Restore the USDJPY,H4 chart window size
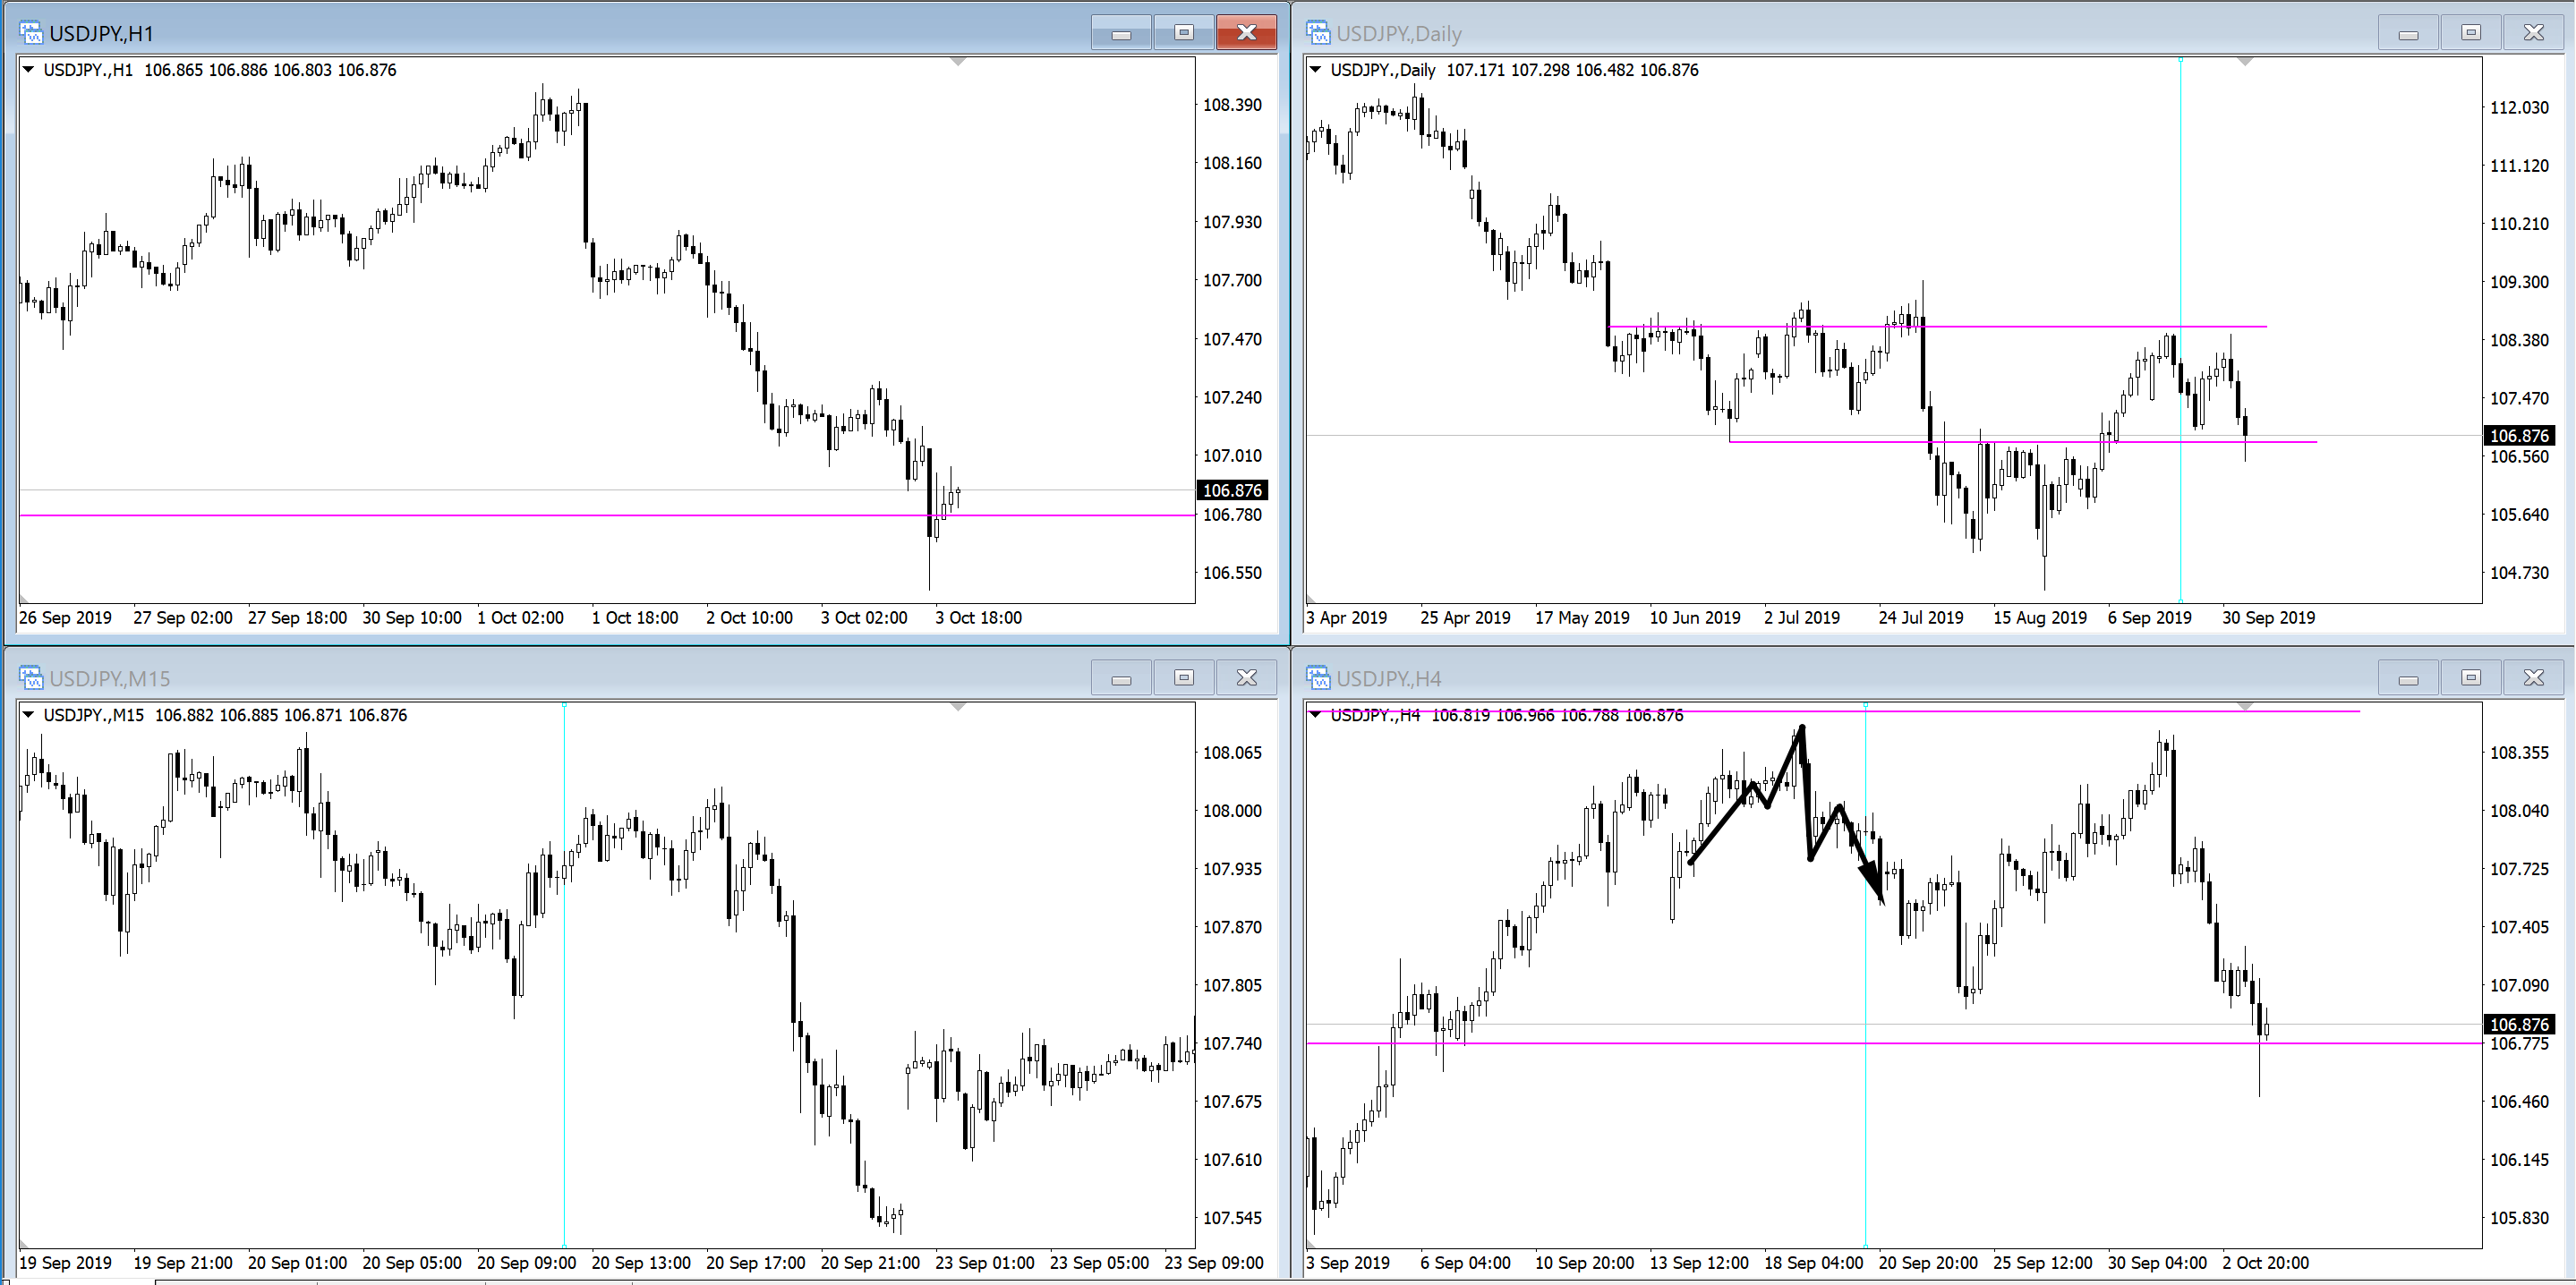This screenshot has width=2576, height=1285. pos(2470,678)
